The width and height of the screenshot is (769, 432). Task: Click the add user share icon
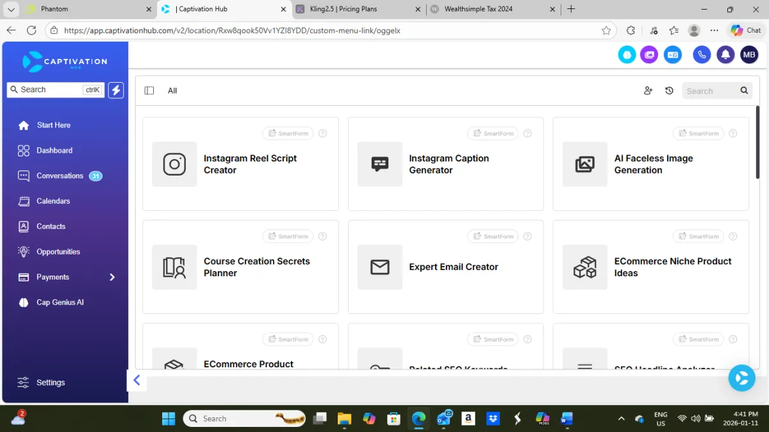(x=648, y=91)
